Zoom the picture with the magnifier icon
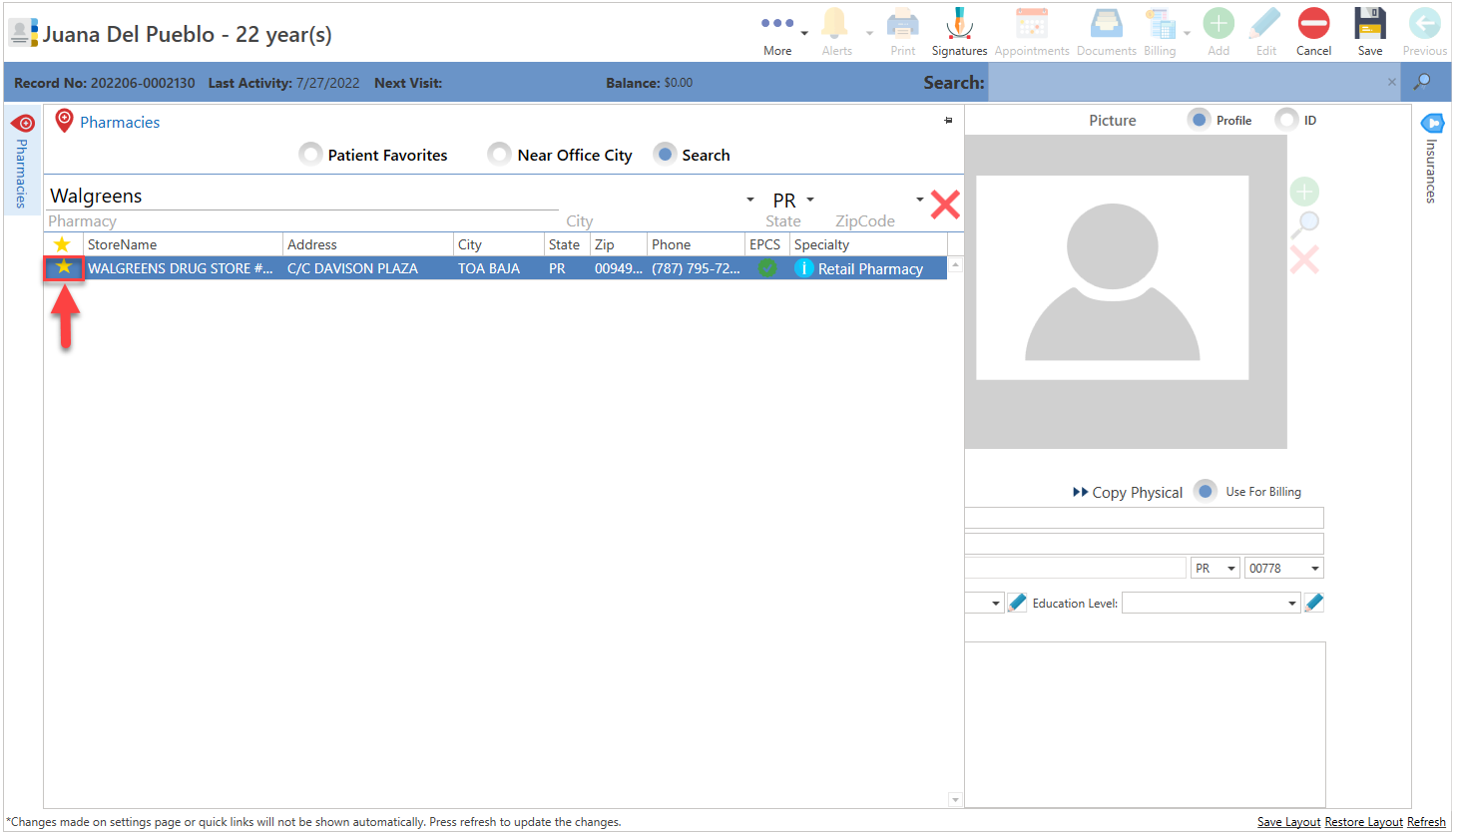 (1304, 224)
